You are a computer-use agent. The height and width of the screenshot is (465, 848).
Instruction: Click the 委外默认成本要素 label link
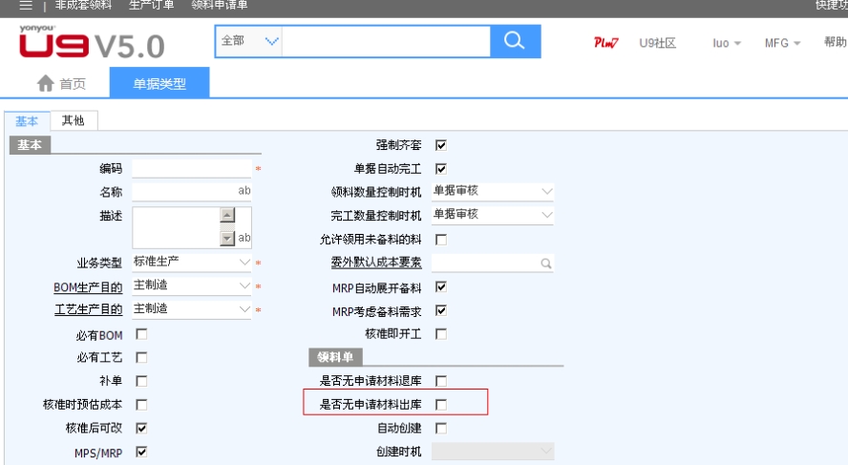point(376,263)
